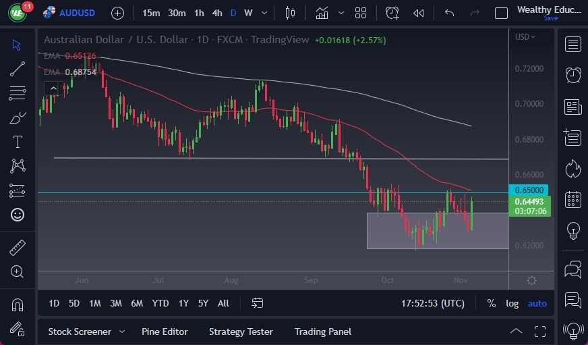Toggle auto scale on price axis
Screen dimensions: 588x345
[537, 303]
